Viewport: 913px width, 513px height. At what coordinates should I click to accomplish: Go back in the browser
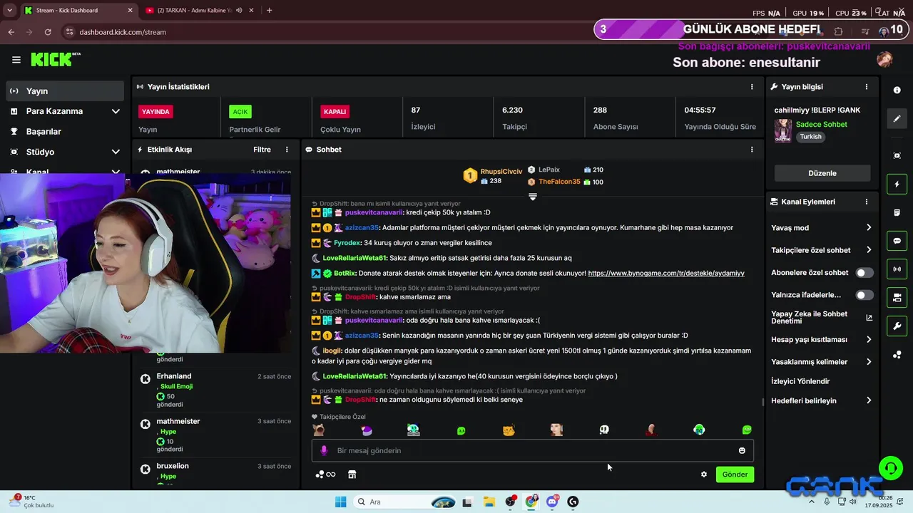[11, 32]
